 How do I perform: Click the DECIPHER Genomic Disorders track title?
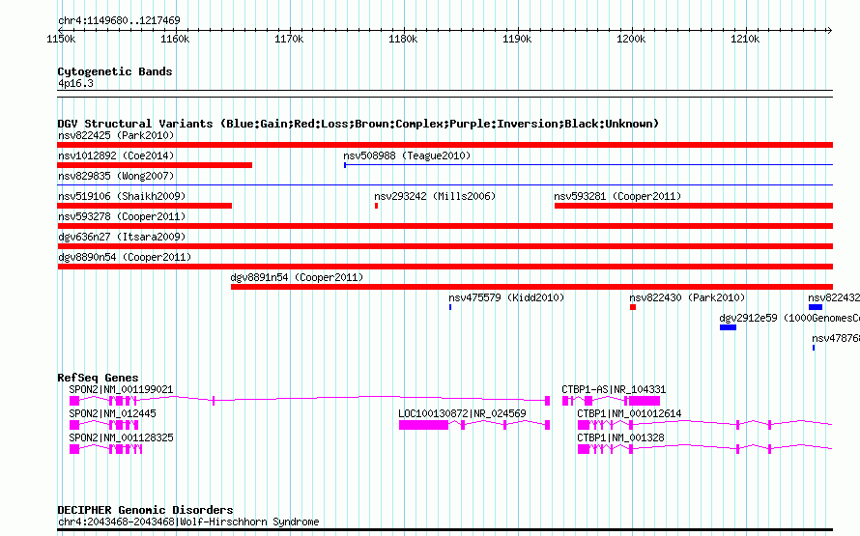[145, 510]
